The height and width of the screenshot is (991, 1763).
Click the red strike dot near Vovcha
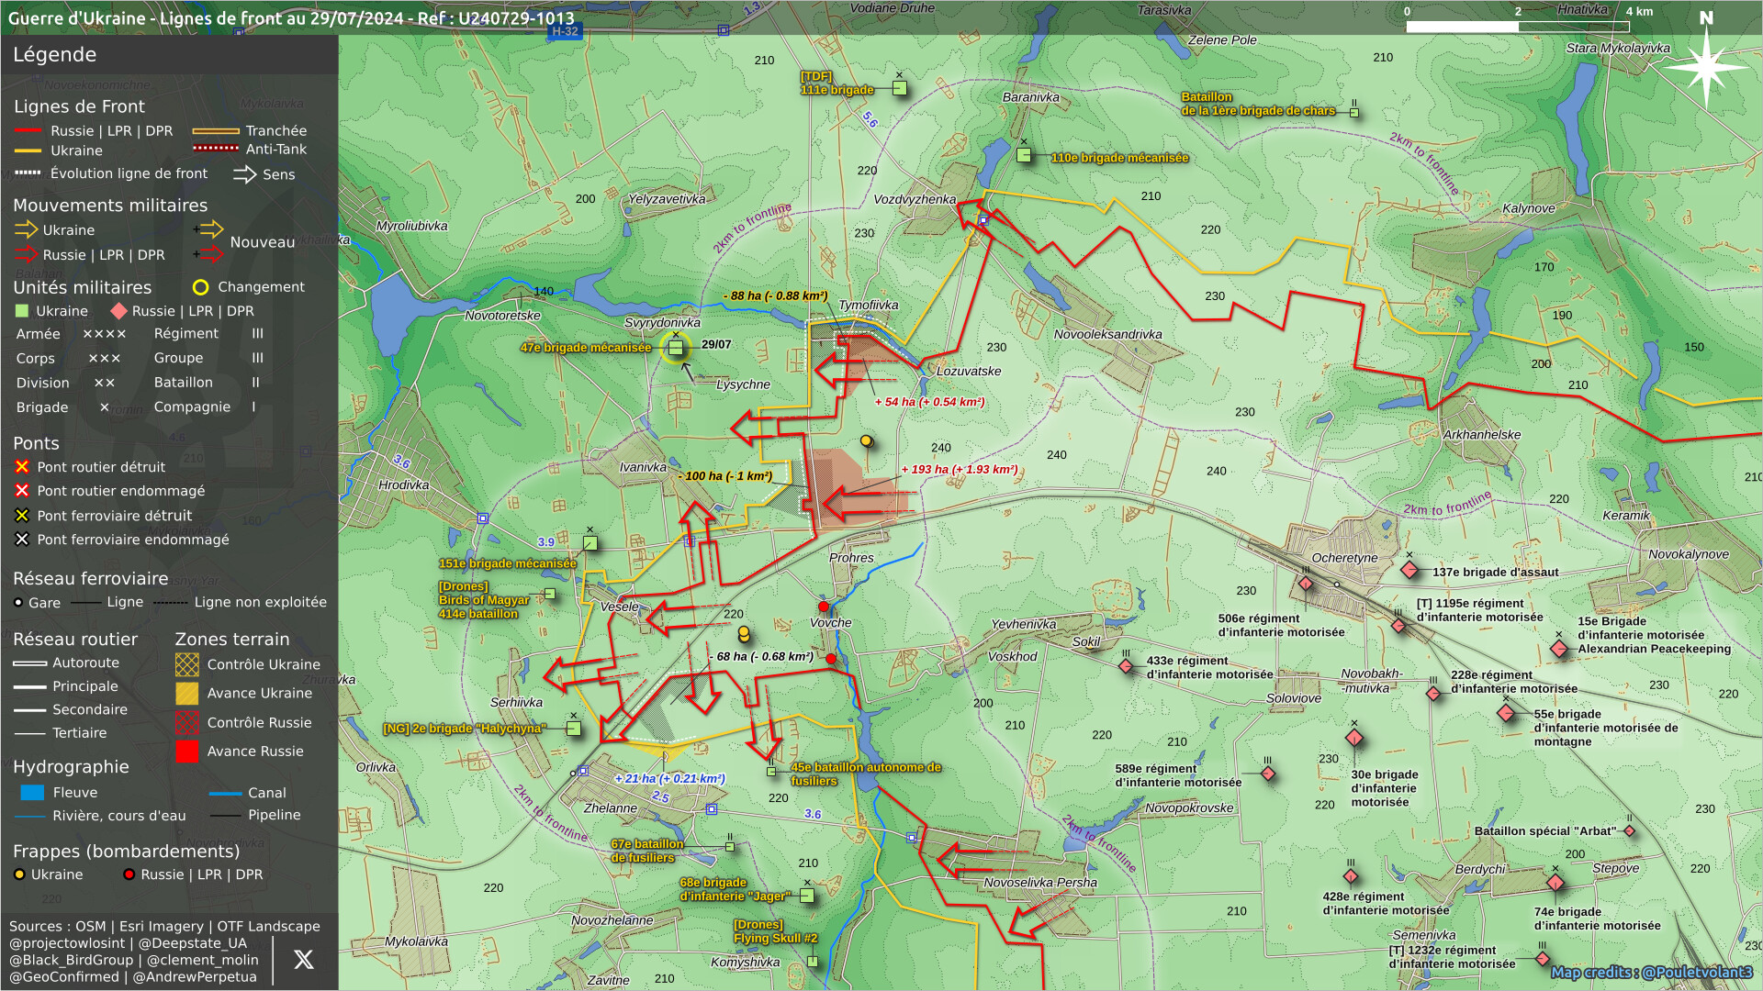[x=824, y=607]
